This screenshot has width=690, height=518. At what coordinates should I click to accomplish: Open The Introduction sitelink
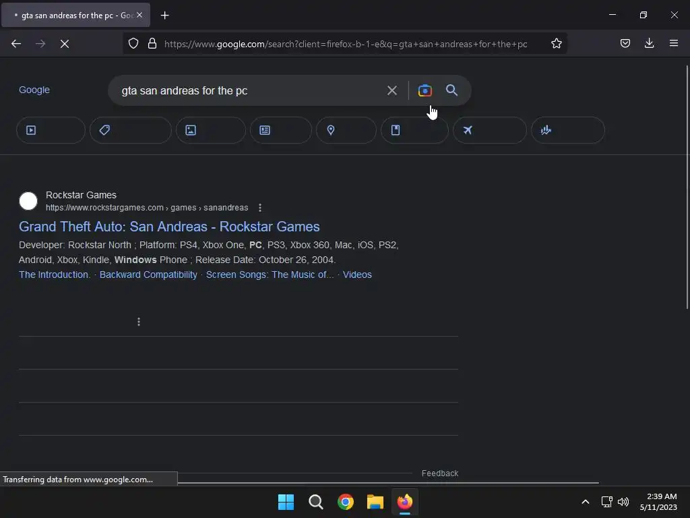point(55,275)
